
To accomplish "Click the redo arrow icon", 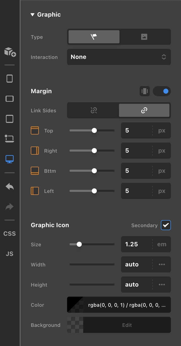I will click(10, 207).
